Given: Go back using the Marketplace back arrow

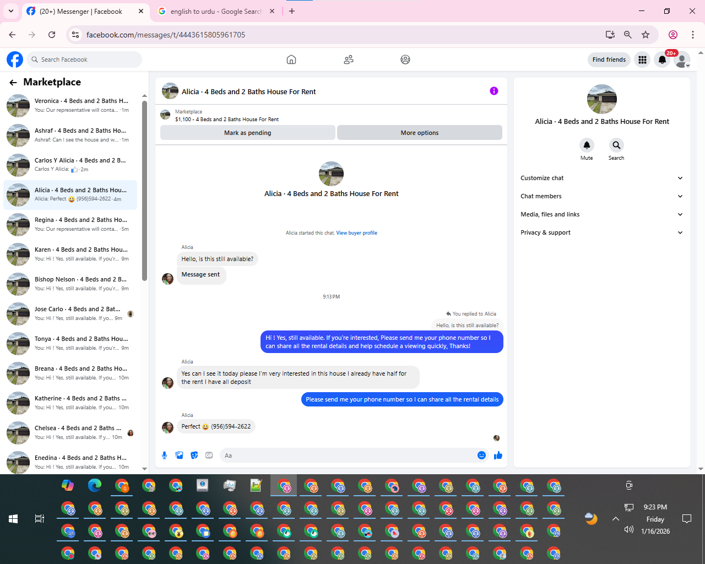Looking at the screenshot, I should [13, 83].
